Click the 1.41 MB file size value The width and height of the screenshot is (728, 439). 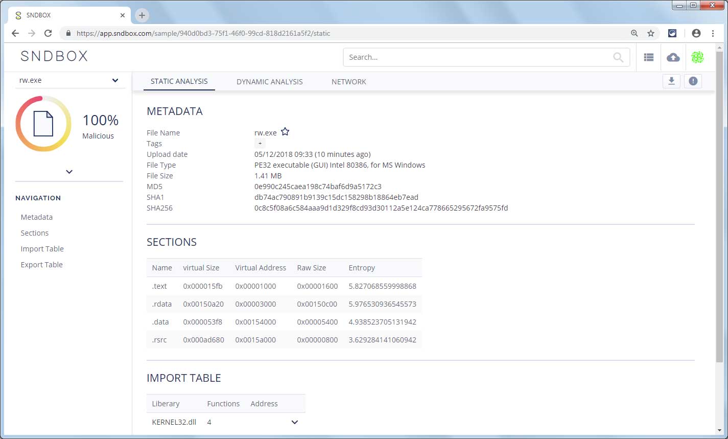point(268,176)
